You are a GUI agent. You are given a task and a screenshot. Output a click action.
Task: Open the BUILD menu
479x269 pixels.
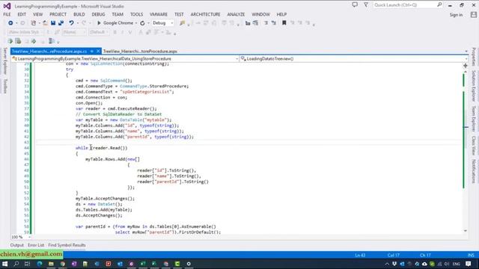coord(79,14)
